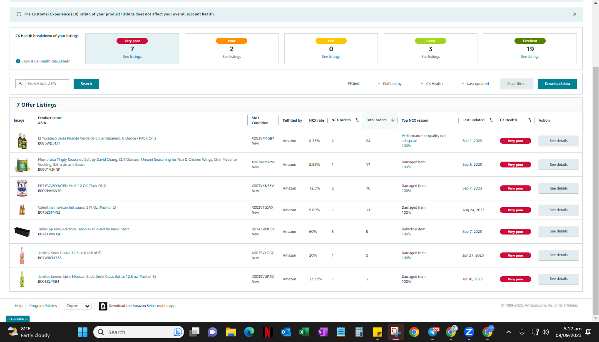This screenshot has height=342, width=599.
Task: Open File Explorer from the taskbar
Action: [x=231, y=332]
